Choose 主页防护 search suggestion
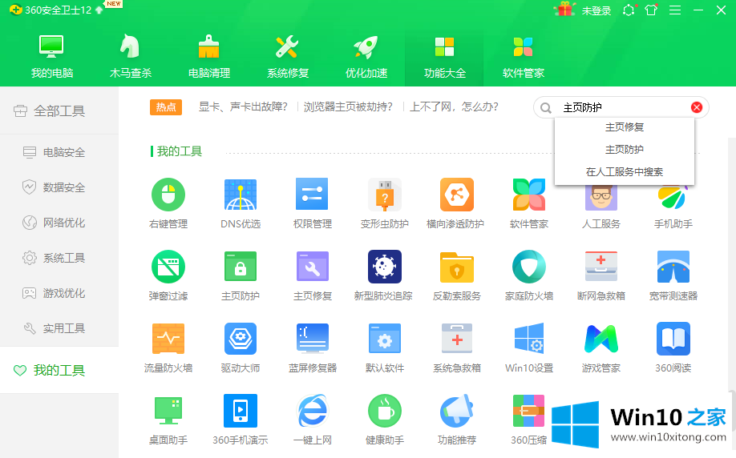 point(625,150)
